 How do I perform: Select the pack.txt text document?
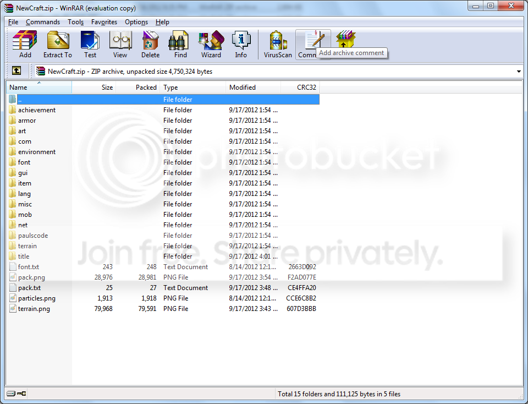click(x=29, y=288)
